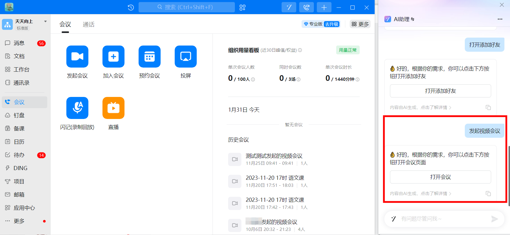Click the plus button in title bar

point(324,7)
